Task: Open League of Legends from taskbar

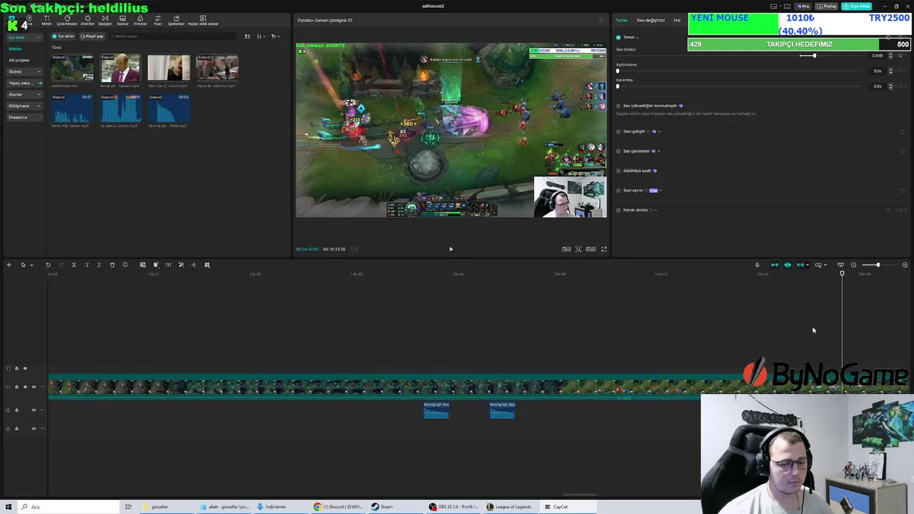Action: click(508, 507)
